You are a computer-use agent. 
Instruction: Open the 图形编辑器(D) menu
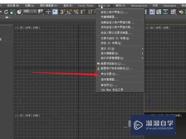(x=49, y=6)
